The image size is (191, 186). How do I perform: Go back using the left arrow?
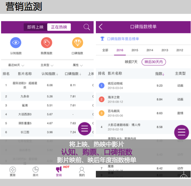[101, 27]
